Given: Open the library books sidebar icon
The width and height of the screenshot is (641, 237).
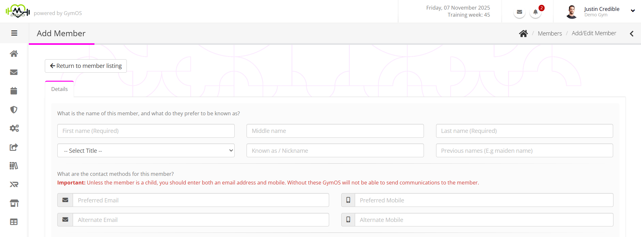Looking at the screenshot, I should pyautogui.click(x=14, y=166).
